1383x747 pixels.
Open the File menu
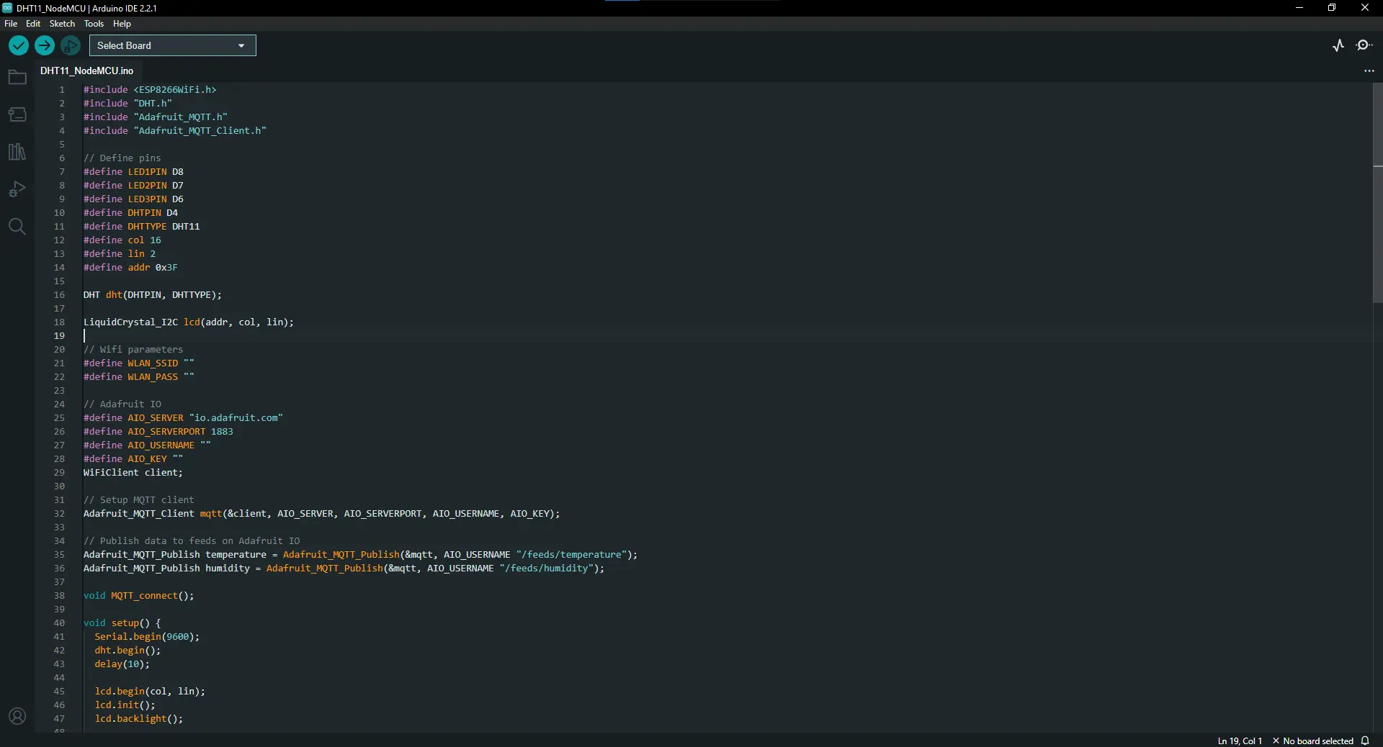(x=11, y=24)
